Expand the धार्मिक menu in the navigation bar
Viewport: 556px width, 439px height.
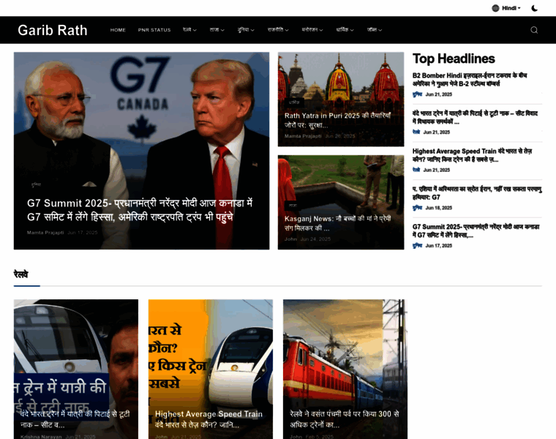345,30
